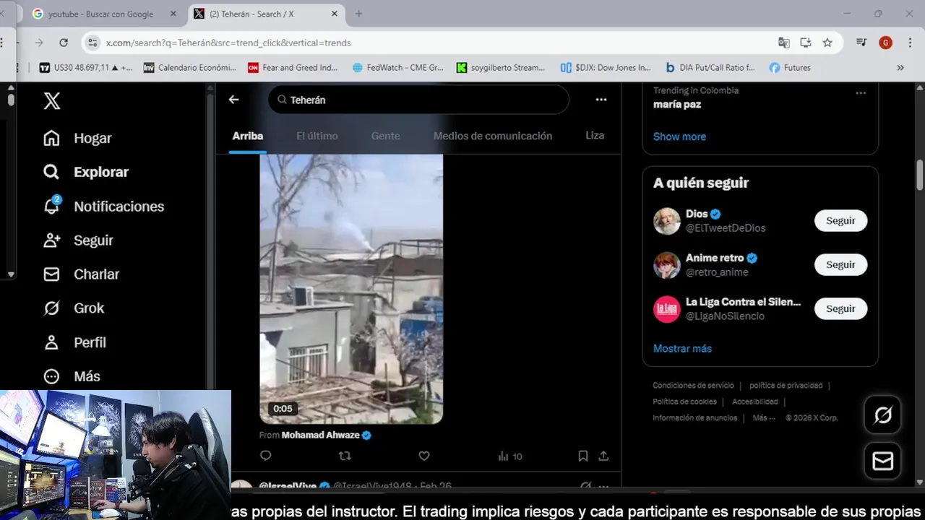Open the Google Translate page icon

tap(784, 43)
